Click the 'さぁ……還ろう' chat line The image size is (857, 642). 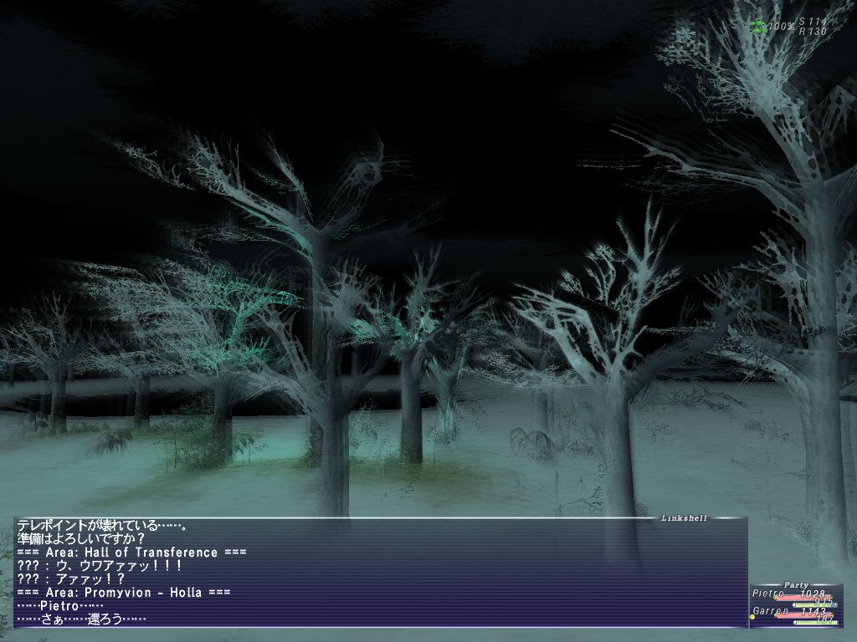coord(81,619)
